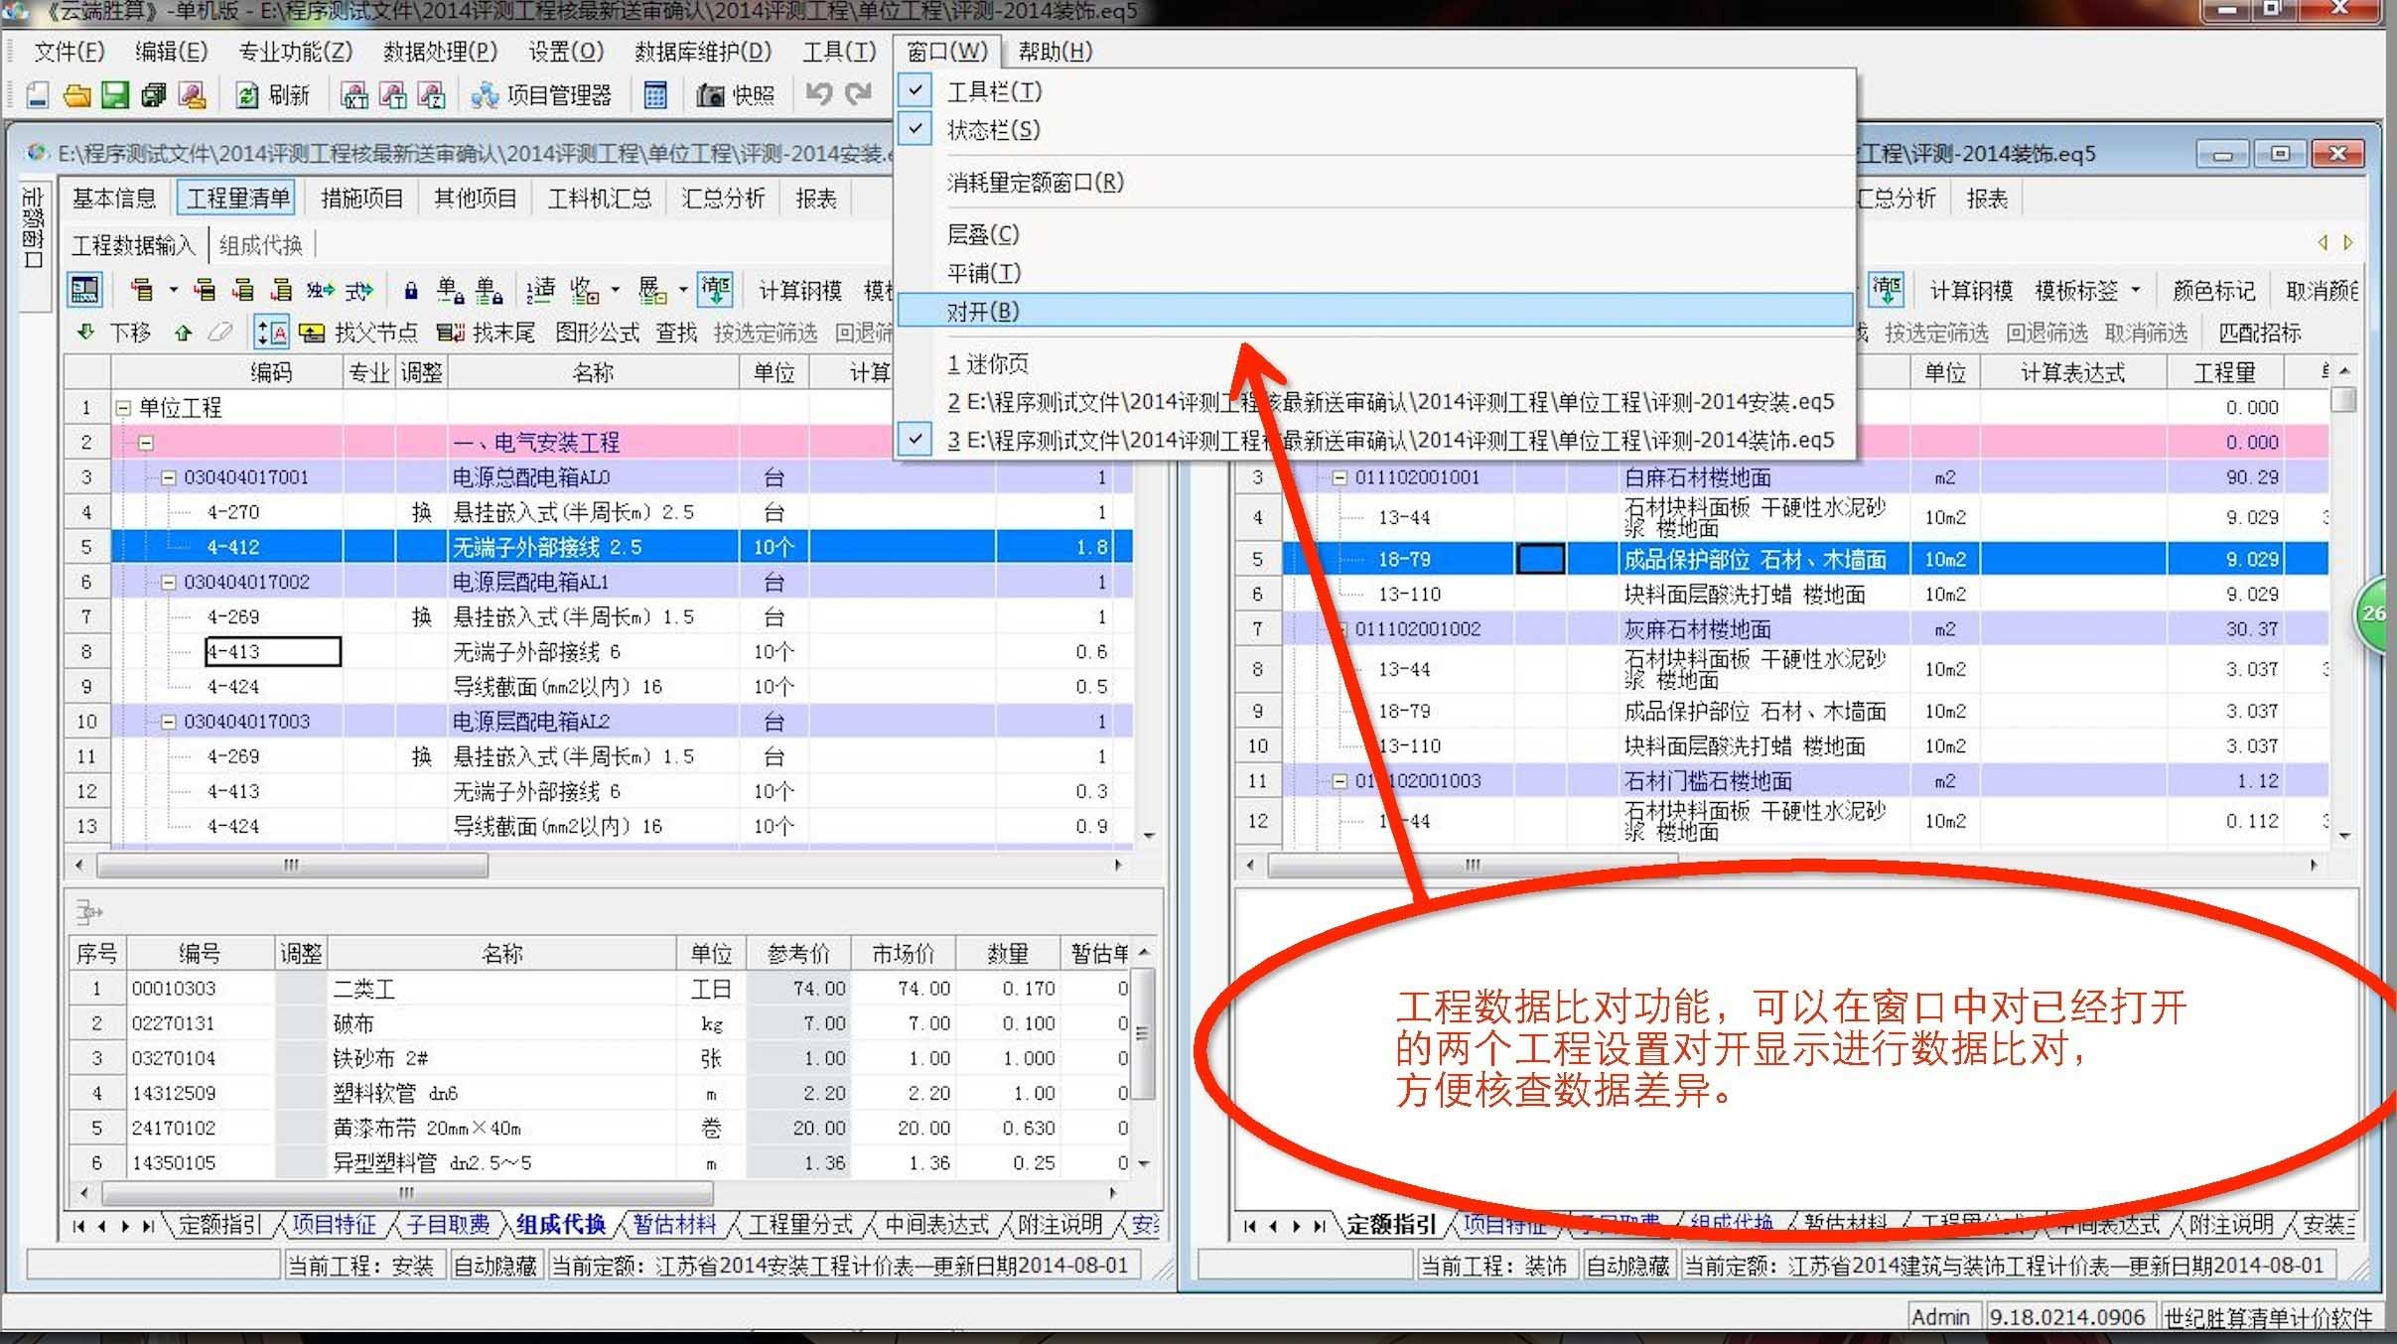Collapse tree node 030404017001

coord(169,477)
